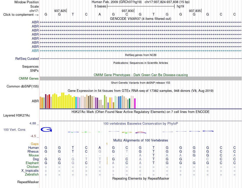Screen dimensions: 242x188
Task: Click the 'X_tropicalis' species label
Action: click(30, 171)
